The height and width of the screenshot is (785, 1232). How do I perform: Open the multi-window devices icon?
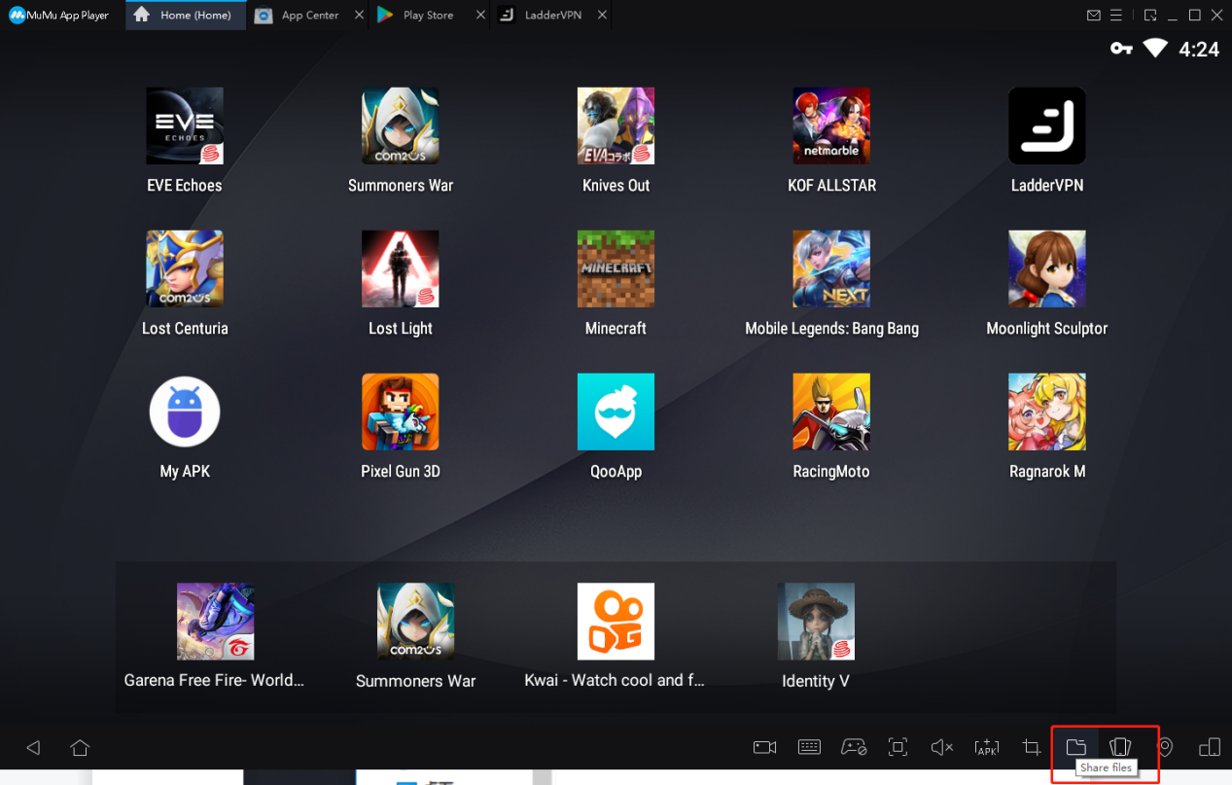pyautogui.click(x=1210, y=747)
